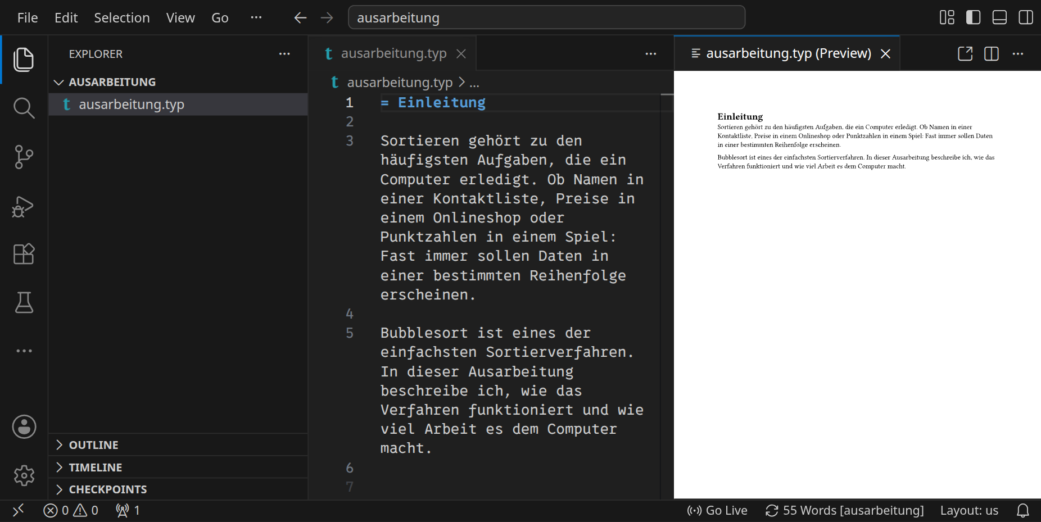Viewport: 1041px width, 522px height.
Task: Split the preview editor
Action: click(x=992, y=53)
